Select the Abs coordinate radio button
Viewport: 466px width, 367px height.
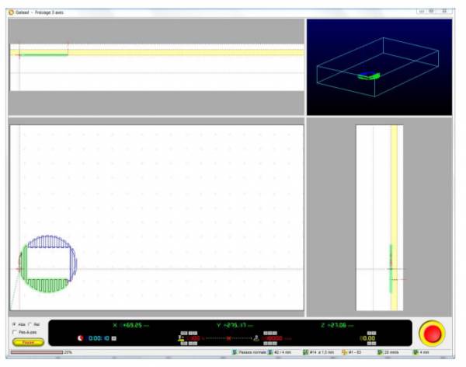(15, 323)
